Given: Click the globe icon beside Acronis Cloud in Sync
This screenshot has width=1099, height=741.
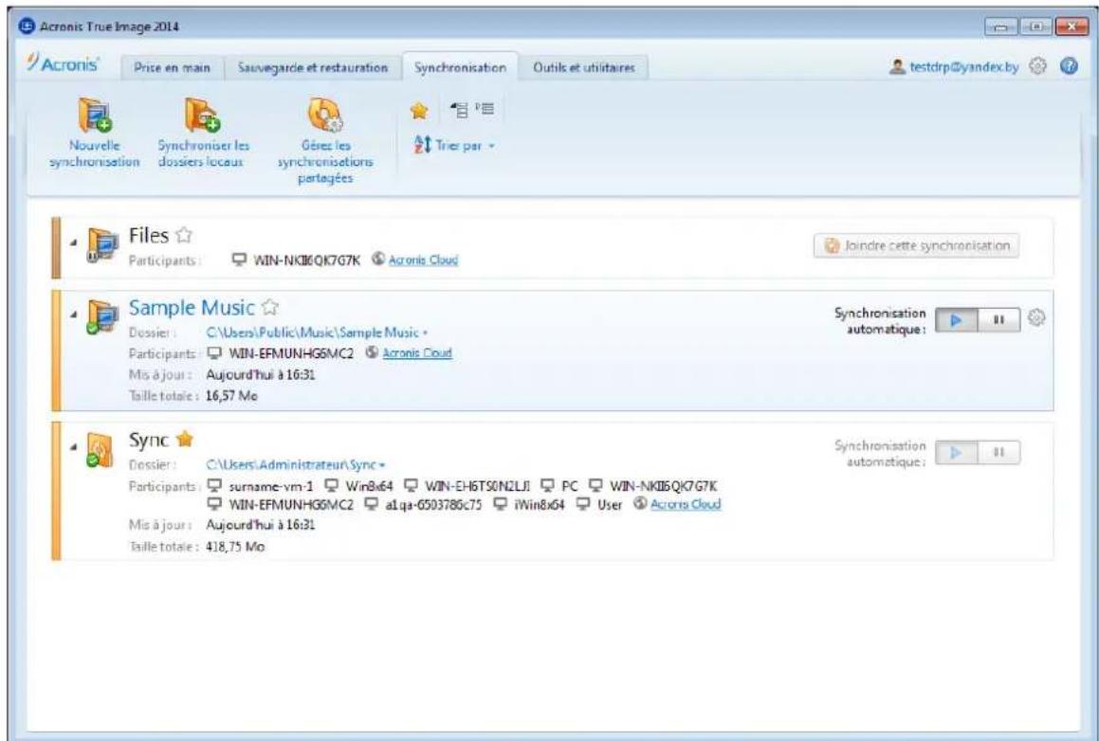Looking at the screenshot, I should (x=640, y=503).
